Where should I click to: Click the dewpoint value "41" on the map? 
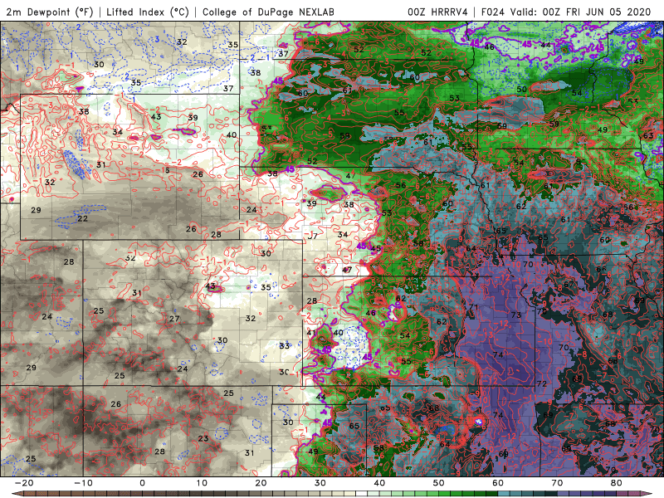[x=311, y=333]
